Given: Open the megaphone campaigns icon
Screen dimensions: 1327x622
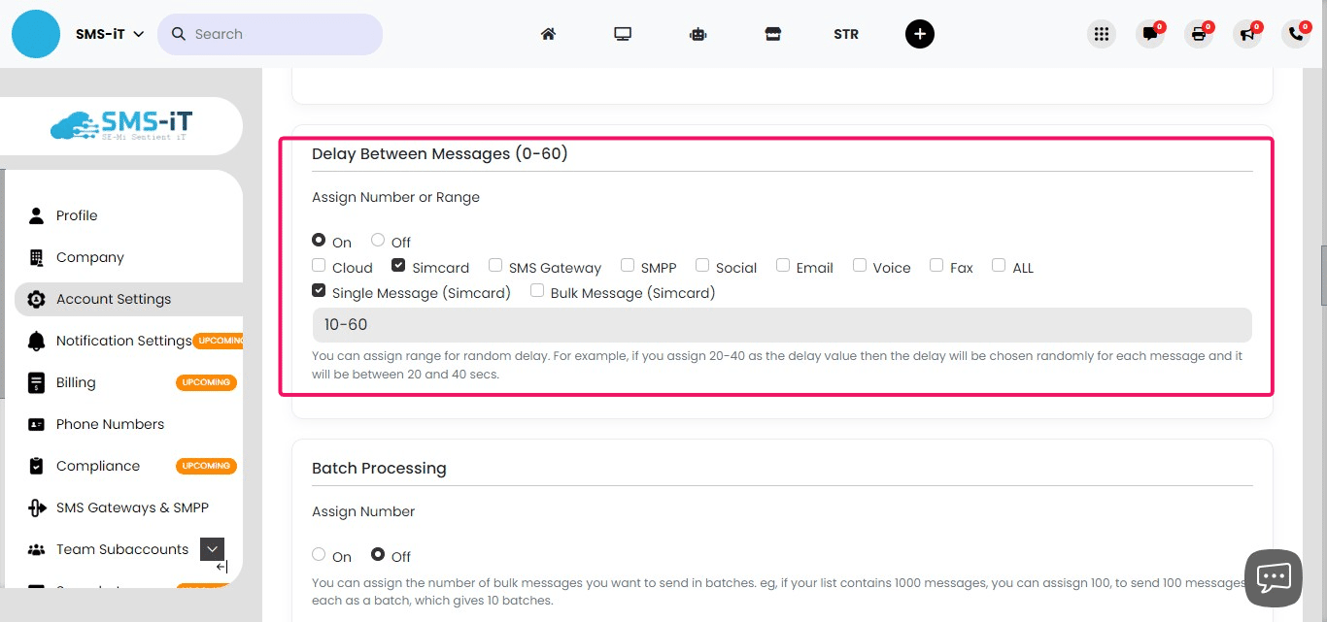Looking at the screenshot, I should click(1247, 33).
